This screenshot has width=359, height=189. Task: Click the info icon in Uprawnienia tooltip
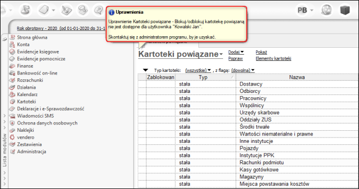(111, 13)
